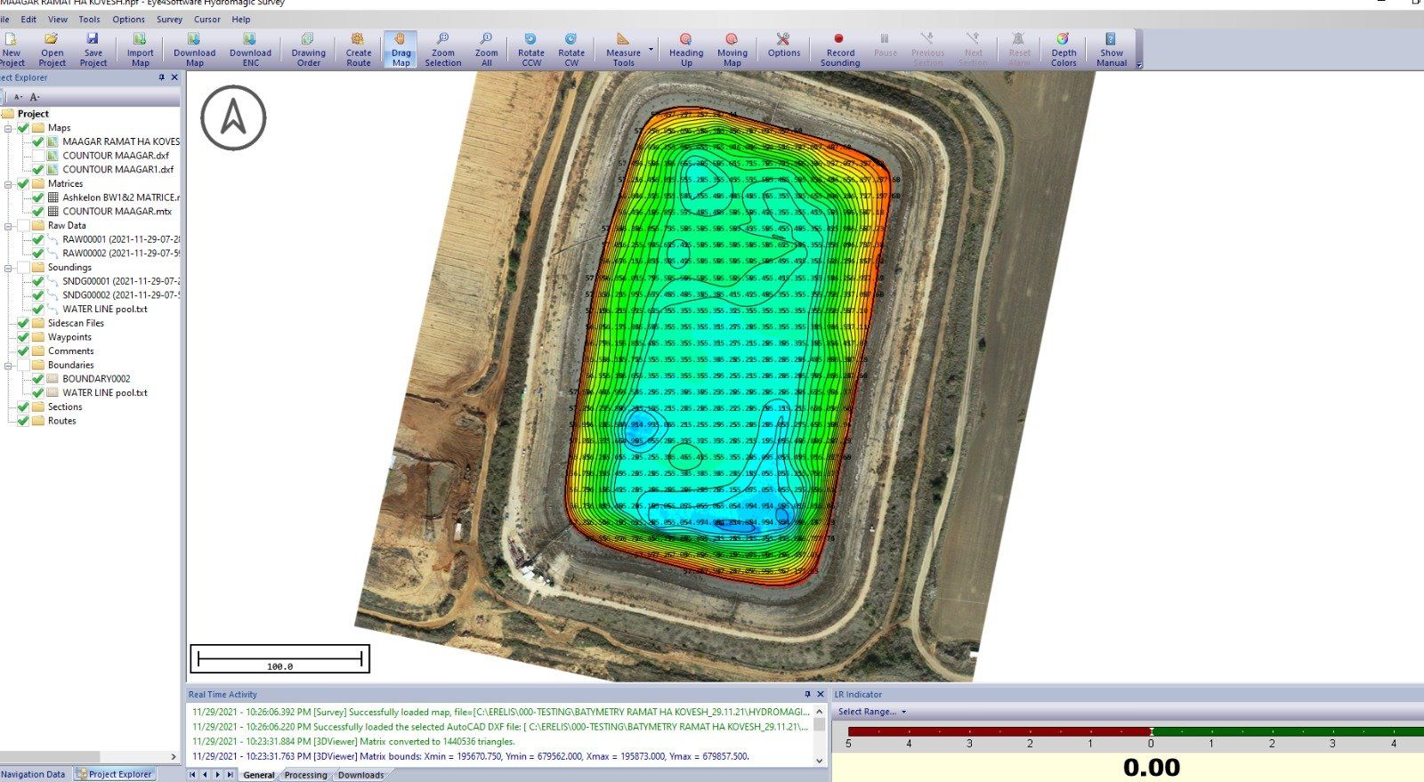
Task: Click the north arrow compass on the map
Action: coord(233,117)
